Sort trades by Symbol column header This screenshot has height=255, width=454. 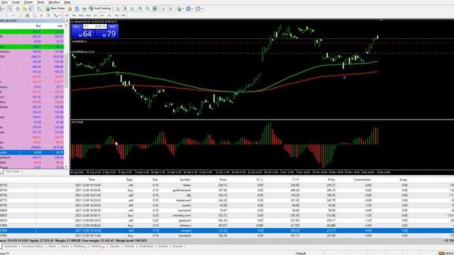185,179
